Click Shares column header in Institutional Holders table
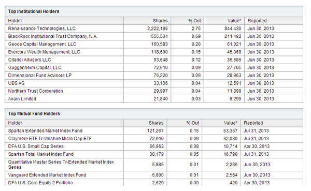The width and height of the screenshot is (311, 191). click(x=160, y=21)
